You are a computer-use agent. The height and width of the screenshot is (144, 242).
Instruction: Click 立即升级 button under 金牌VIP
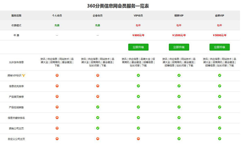pos(220,47)
